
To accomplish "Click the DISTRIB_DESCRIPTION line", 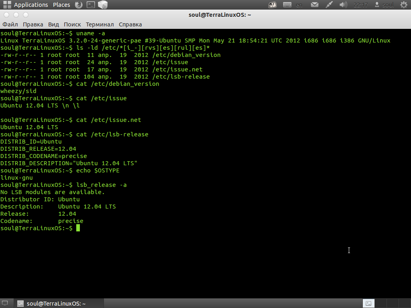I will (69, 163).
